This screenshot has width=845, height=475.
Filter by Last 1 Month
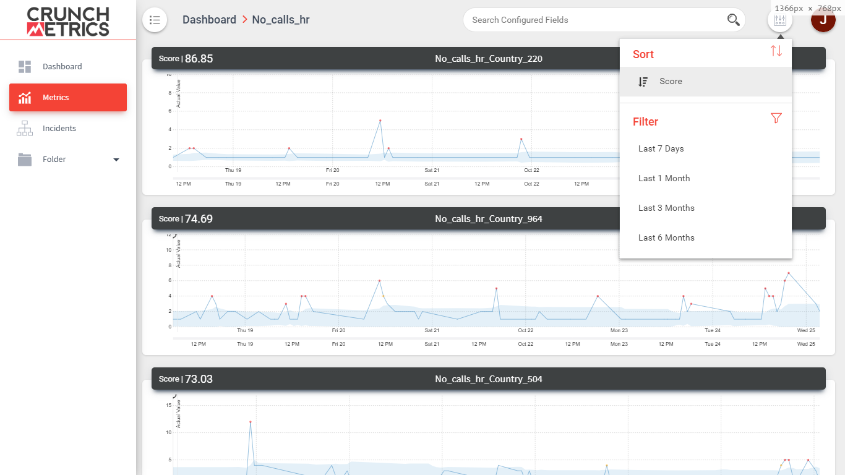pyautogui.click(x=706, y=178)
